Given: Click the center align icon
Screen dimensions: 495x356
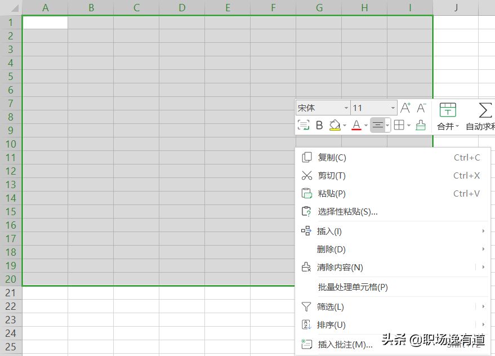Looking at the screenshot, I should tap(377, 126).
